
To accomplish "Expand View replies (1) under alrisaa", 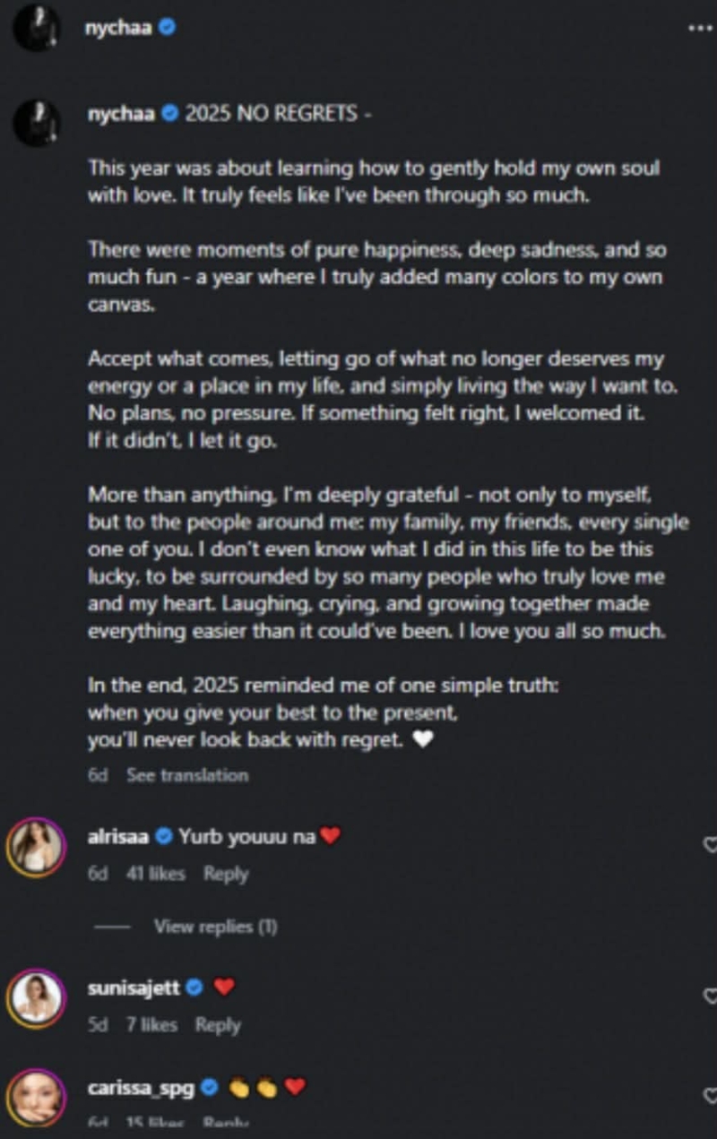I will [215, 927].
